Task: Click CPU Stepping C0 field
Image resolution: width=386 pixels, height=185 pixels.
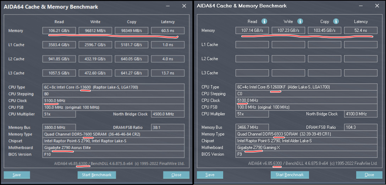Action: point(307,94)
